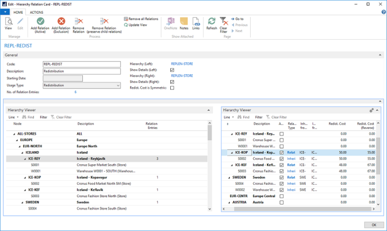Uncheck the Active checkbox for ICE-KOP row
The image size is (387, 231).
(x=282, y=152)
